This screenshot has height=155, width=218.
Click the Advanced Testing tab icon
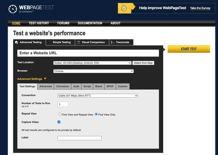tap(17, 42)
